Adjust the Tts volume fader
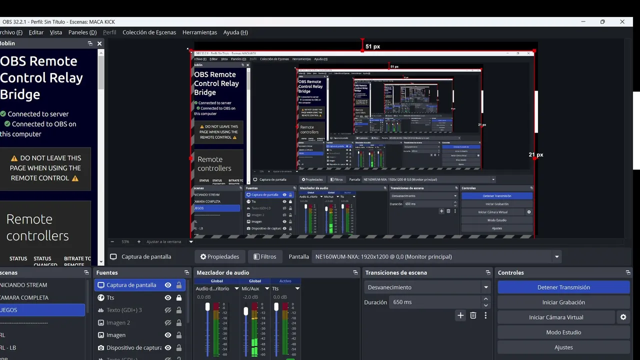Screen dimensions: 640x360 276,307
